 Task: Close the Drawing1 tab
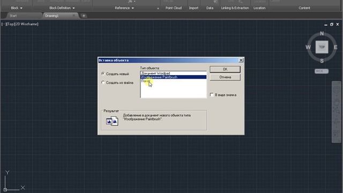click(x=74, y=16)
